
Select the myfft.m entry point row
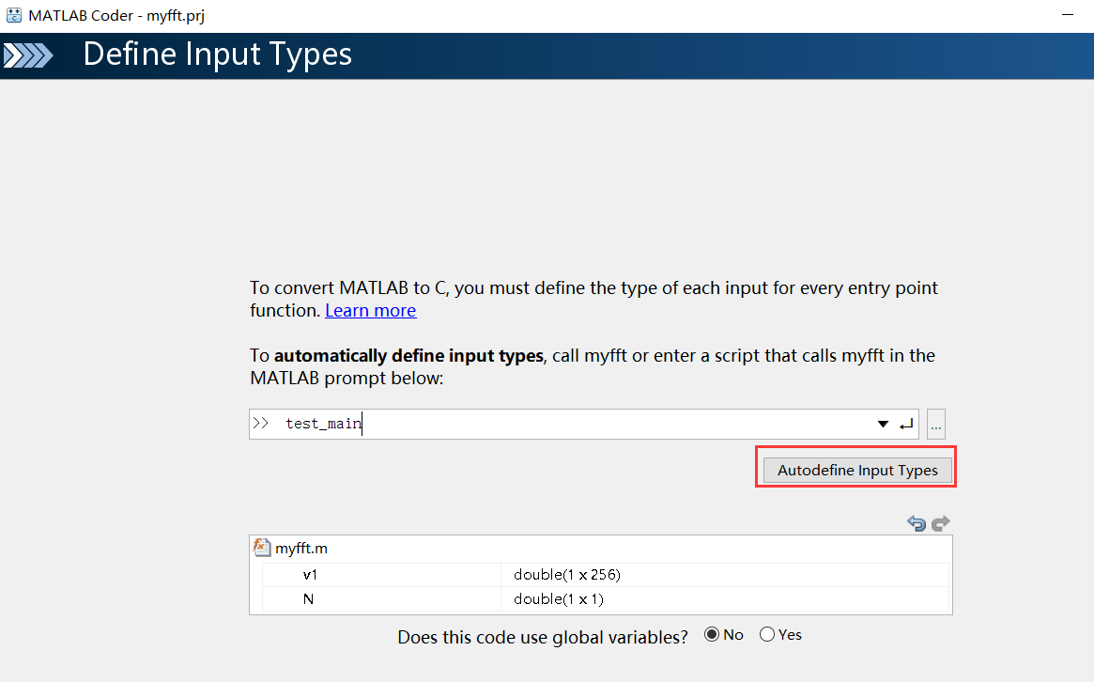point(301,549)
